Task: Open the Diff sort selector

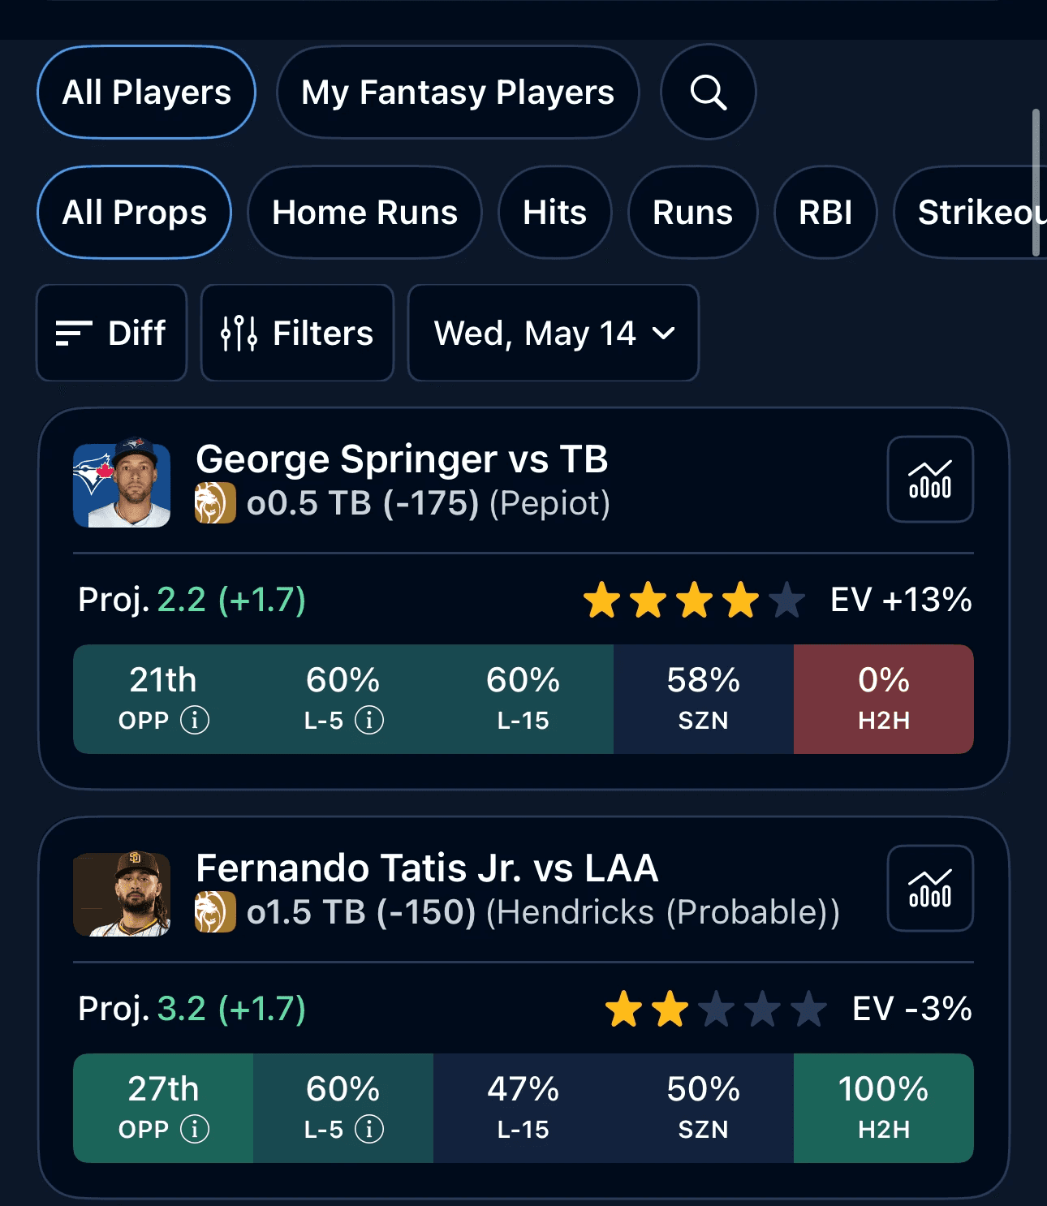Action: pos(112,333)
